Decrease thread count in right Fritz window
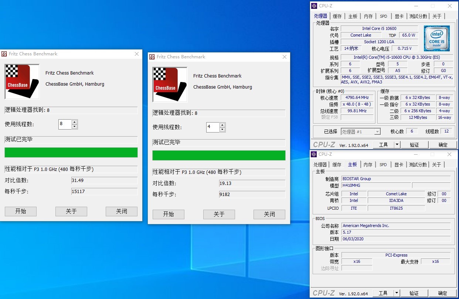 coord(222,130)
